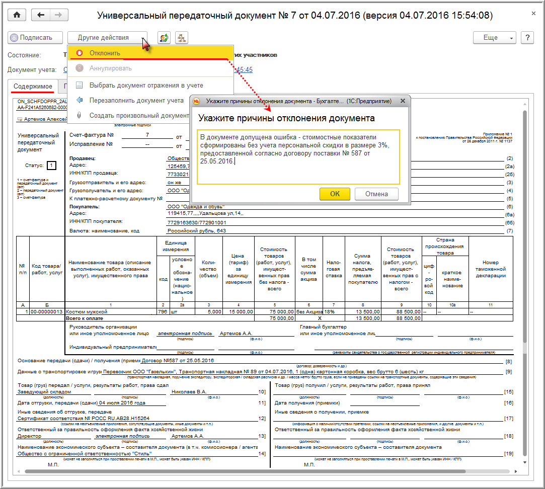Click the Аннулировать cross icon
Image resolution: width=545 pixels, height=489 pixels.
coord(80,68)
